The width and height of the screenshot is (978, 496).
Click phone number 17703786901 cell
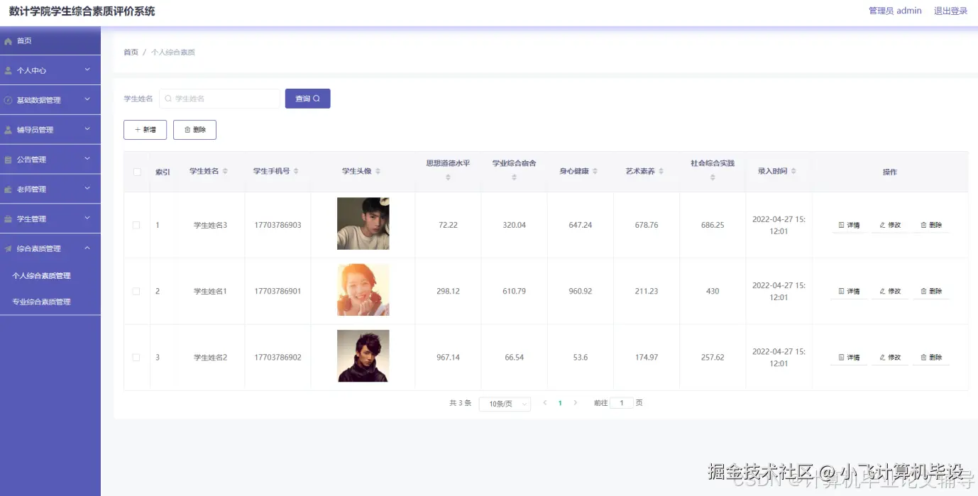point(278,291)
